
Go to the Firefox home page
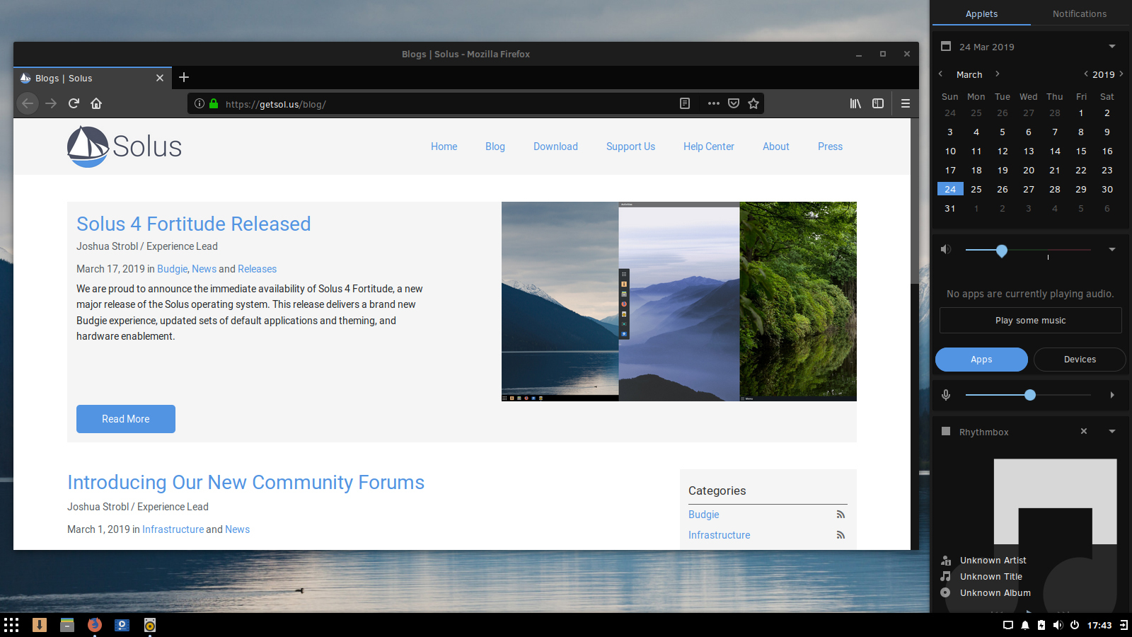(x=96, y=103)
